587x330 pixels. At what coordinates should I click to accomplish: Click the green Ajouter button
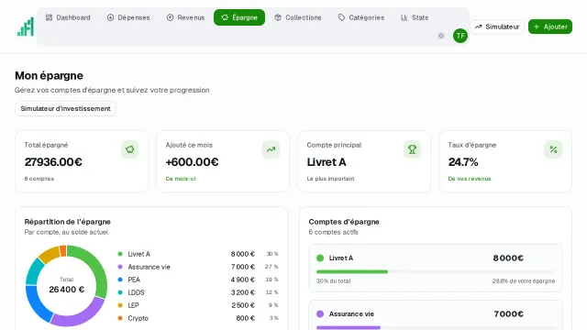pos(550,27)
